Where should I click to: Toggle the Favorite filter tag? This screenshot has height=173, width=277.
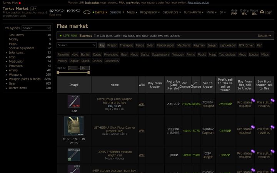pos(63,55)
